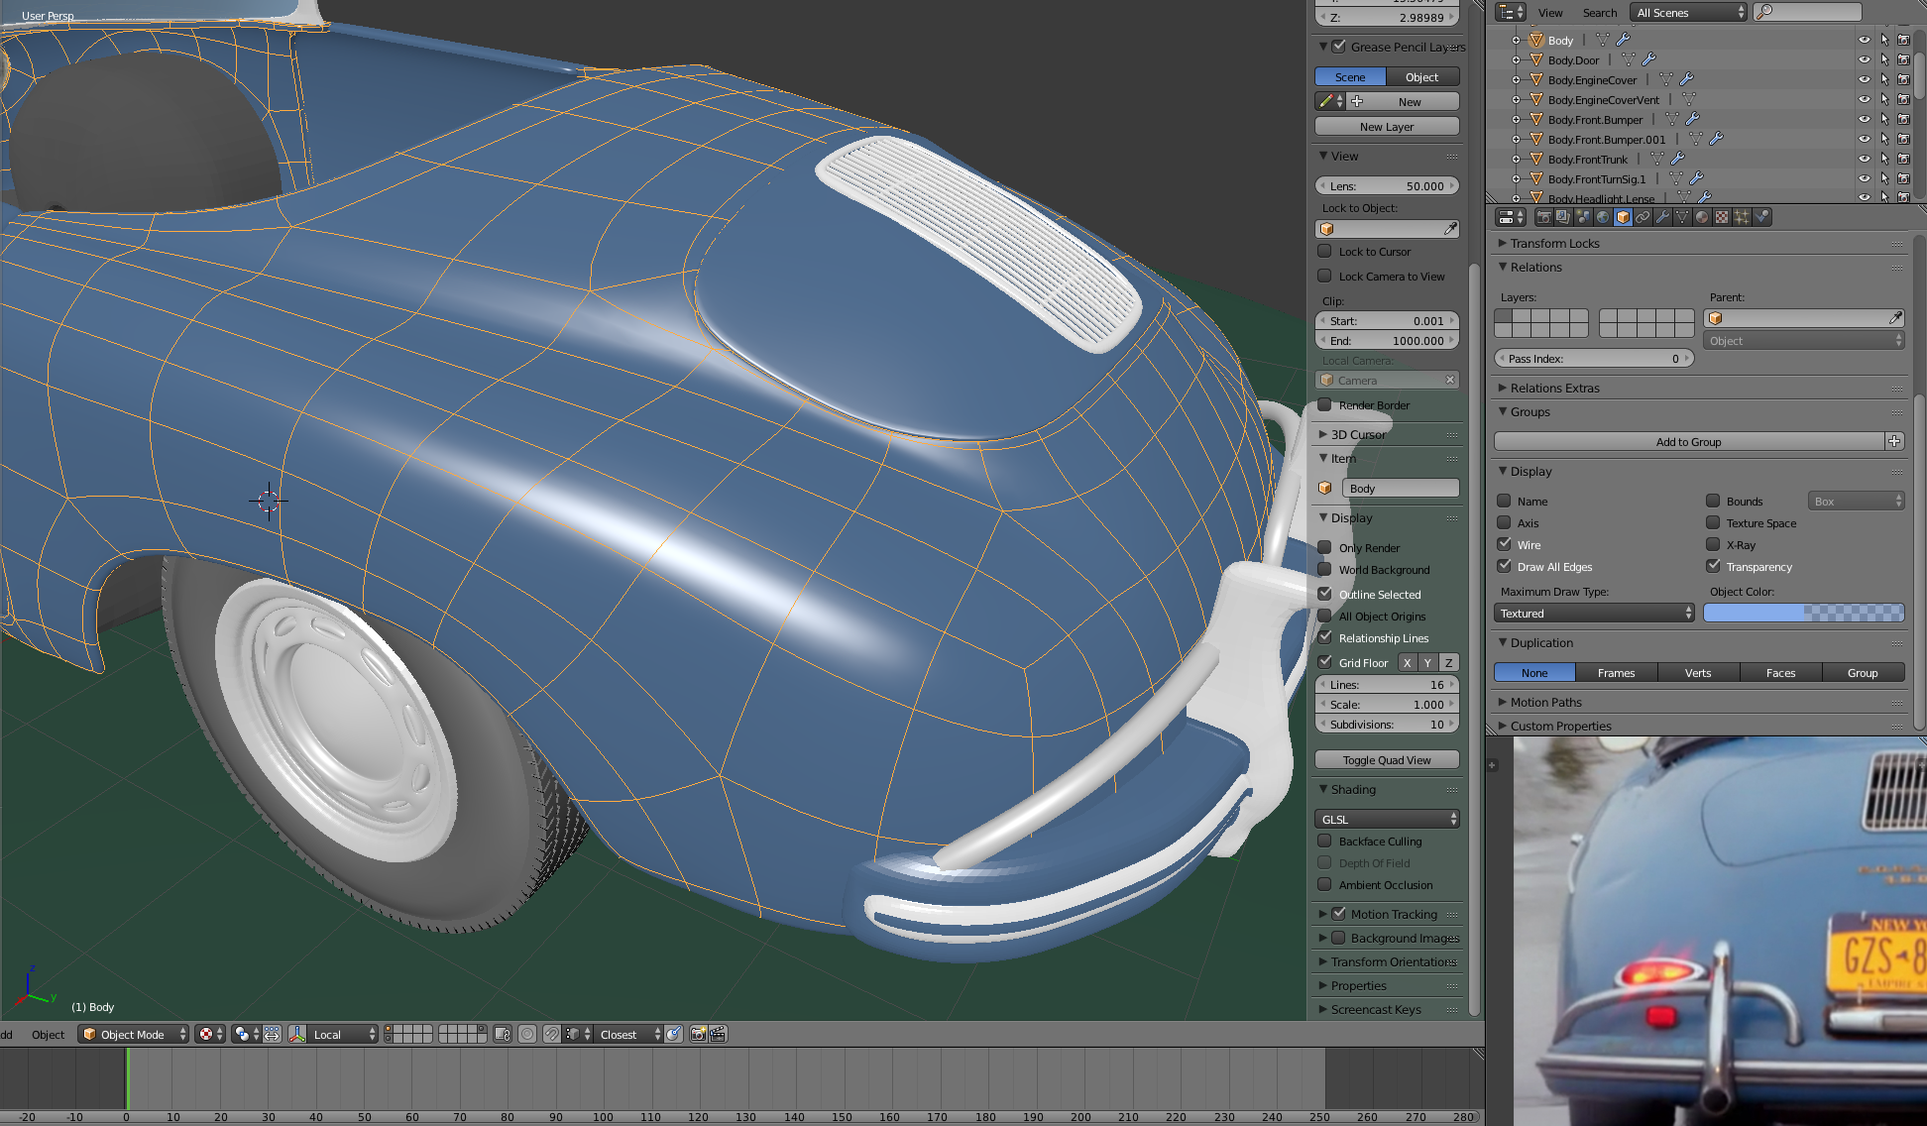Screen dimensions: 1927x1126
Task: Open the Object Mode dropdown
Action: [x=134, y=1034]
